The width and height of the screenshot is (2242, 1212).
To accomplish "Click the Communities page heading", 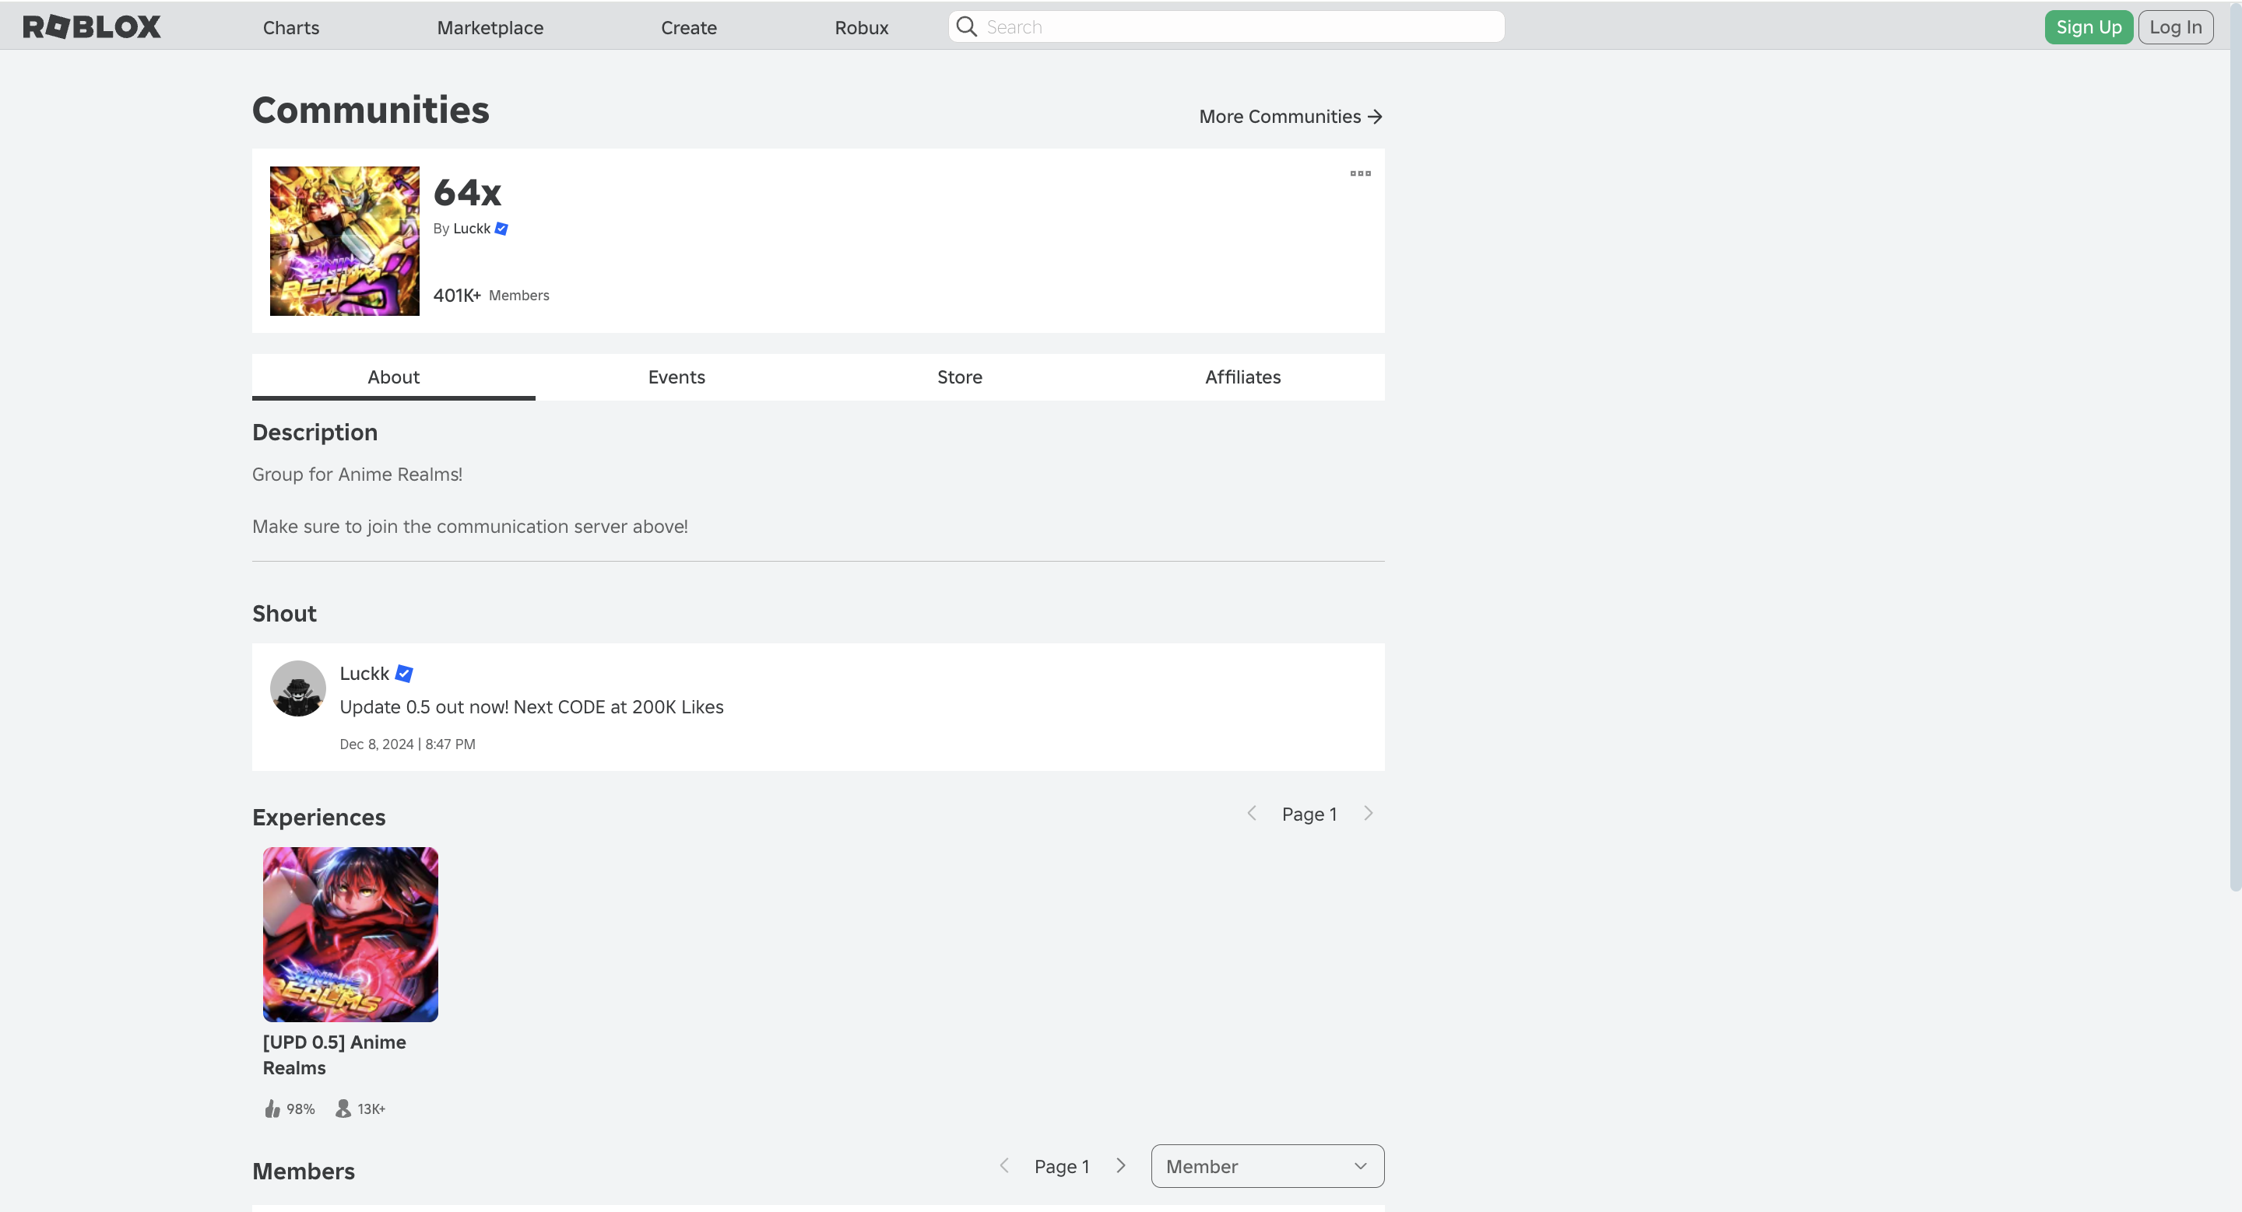I will [371, 110].
